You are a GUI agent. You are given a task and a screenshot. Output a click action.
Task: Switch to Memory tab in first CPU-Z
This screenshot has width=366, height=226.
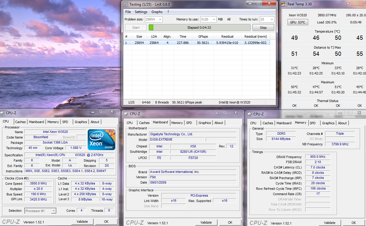coord(53,122)
